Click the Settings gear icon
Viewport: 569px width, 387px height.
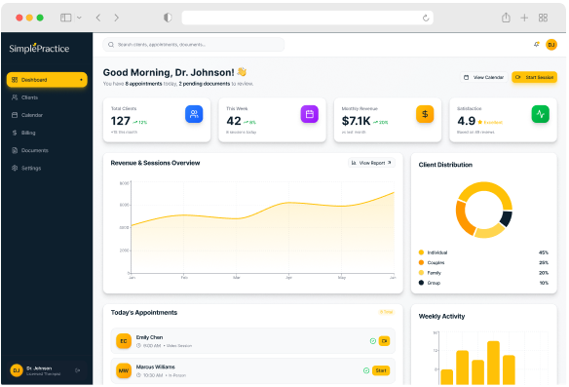15,168
